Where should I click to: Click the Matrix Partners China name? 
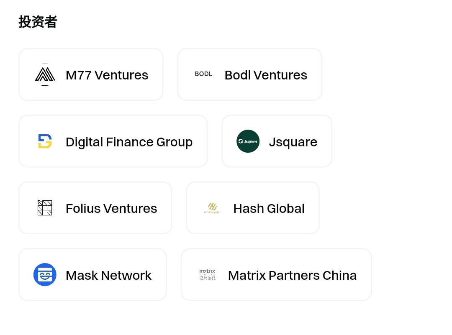coord(292,275)
